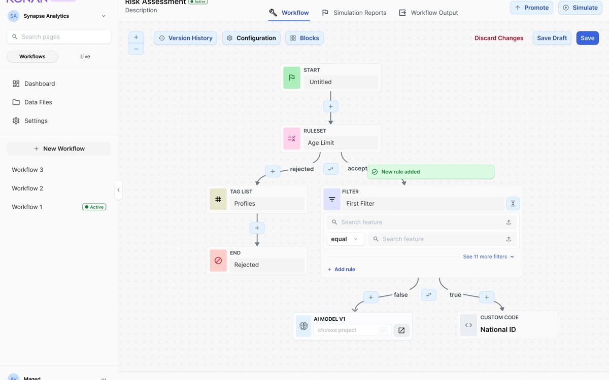Switch sidebar to Live mode
The image size is (609, 380).
click(85, 57)
